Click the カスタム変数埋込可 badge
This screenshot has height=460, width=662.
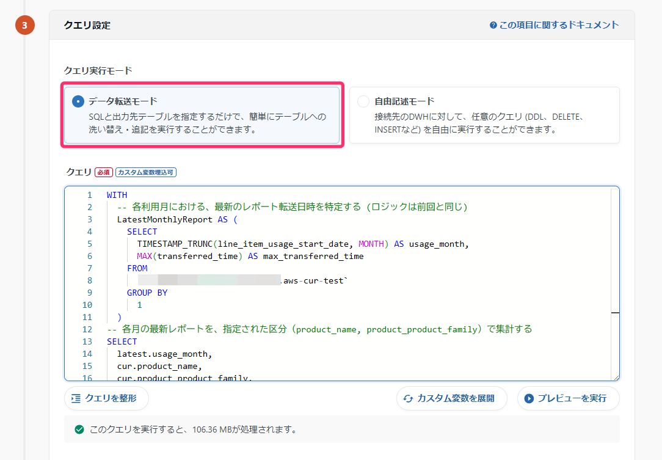[147, 172]
